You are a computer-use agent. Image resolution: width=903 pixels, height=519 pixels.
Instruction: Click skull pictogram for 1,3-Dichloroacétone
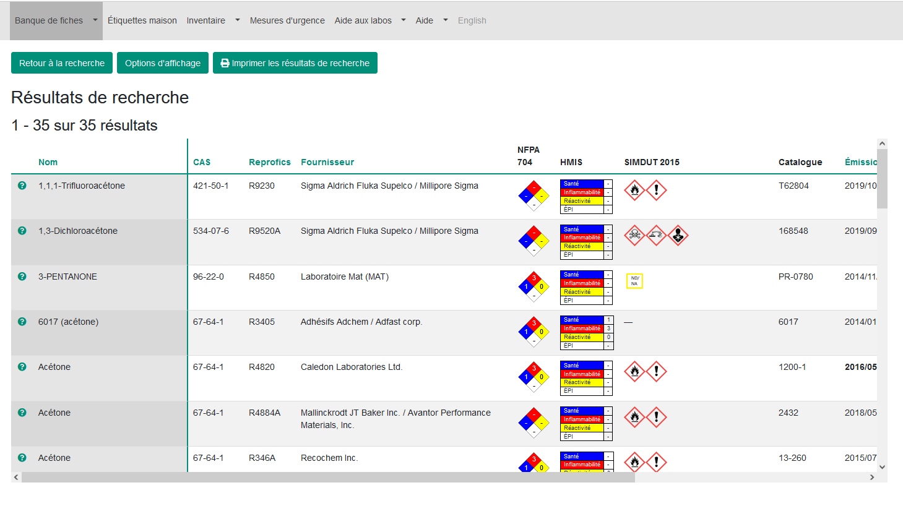634,235
